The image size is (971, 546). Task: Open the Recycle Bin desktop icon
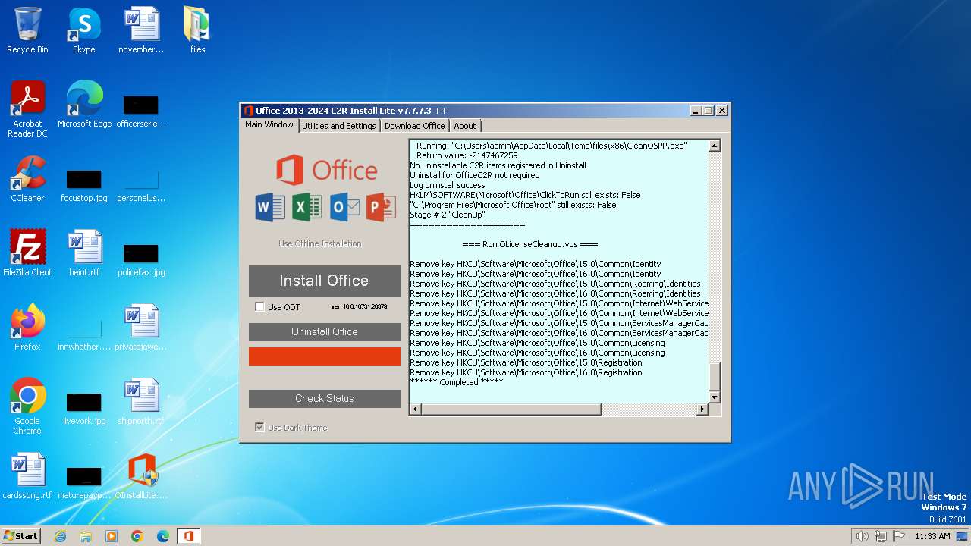coord(27,30)
